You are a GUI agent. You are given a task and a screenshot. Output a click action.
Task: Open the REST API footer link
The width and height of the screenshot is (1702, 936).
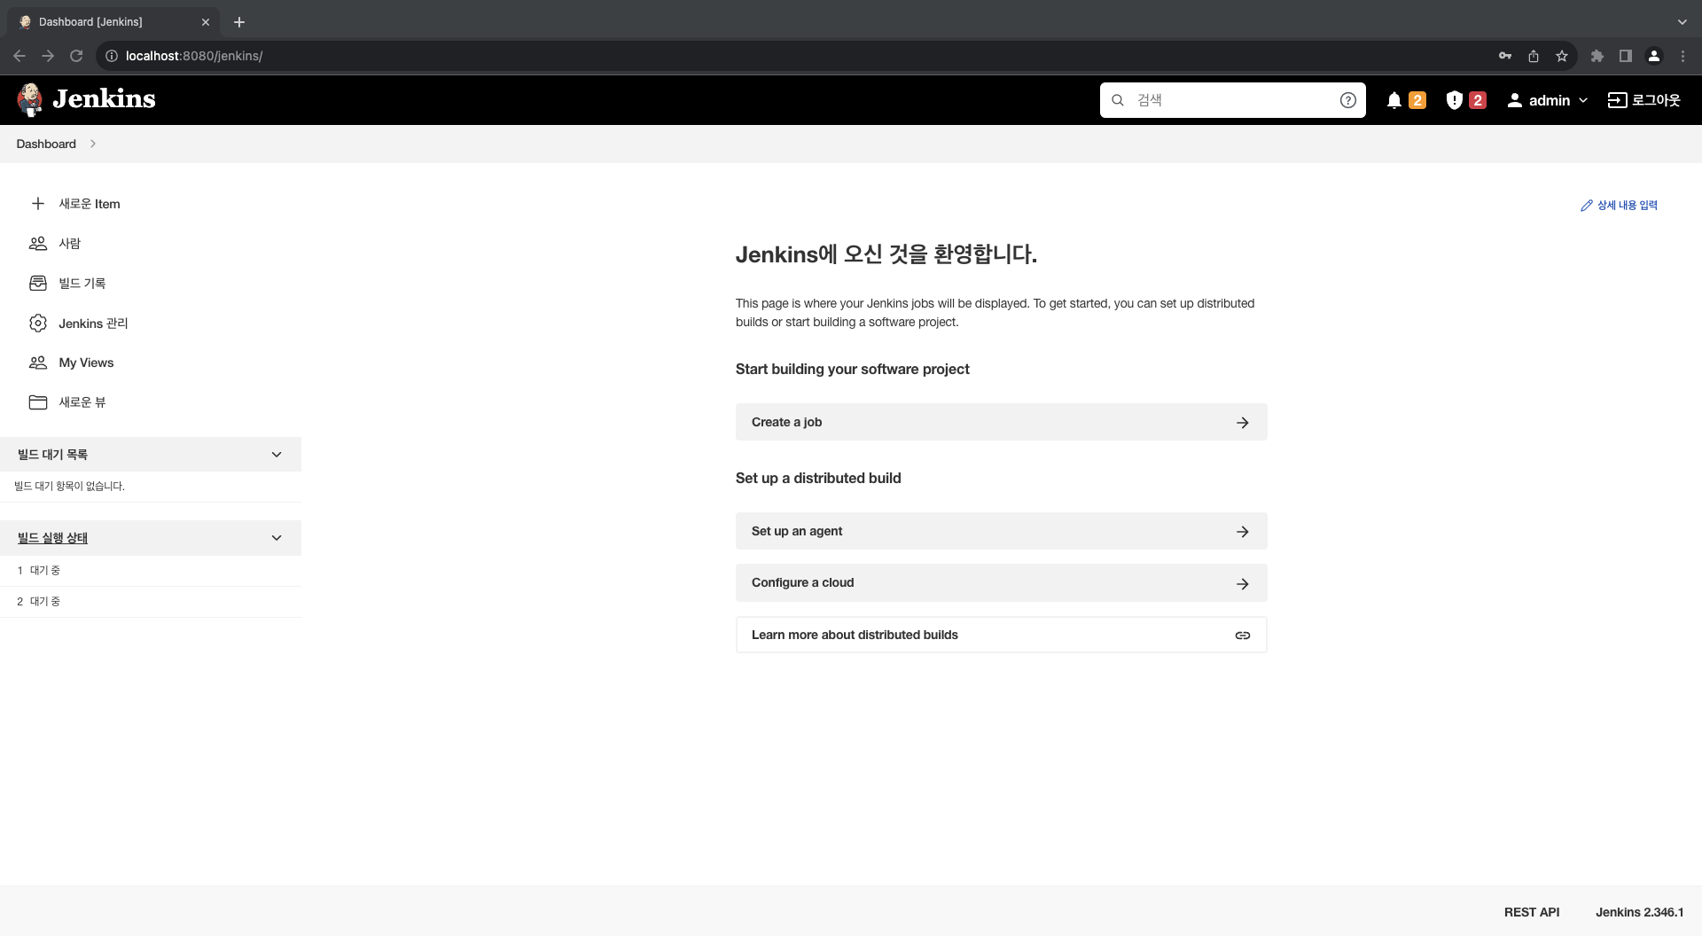click(1532, 912)
